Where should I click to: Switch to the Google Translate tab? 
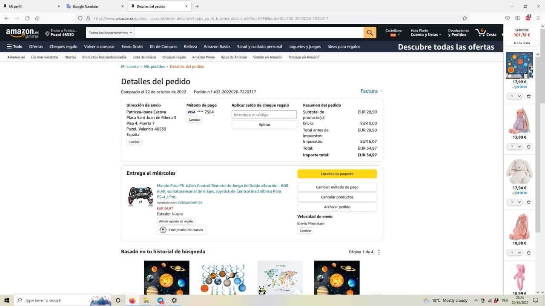click(96, 6)
